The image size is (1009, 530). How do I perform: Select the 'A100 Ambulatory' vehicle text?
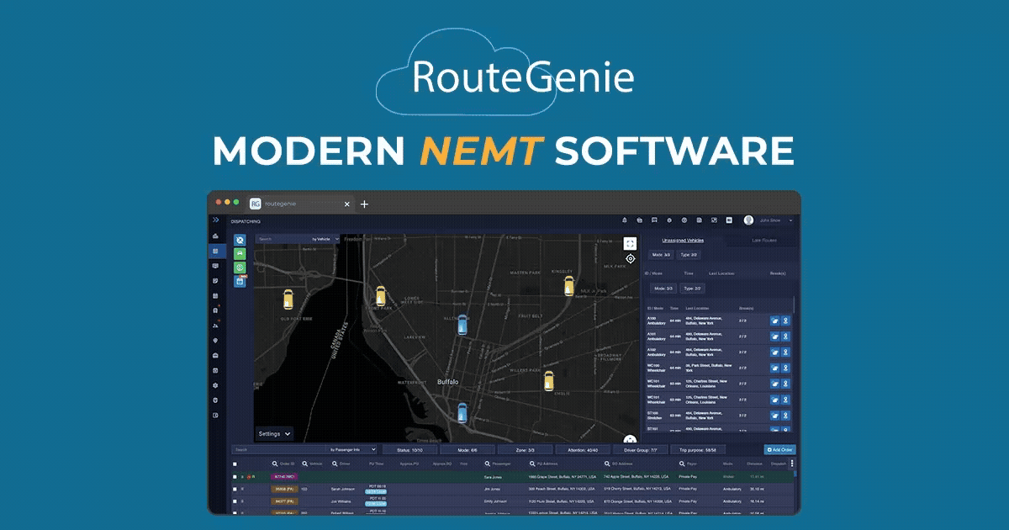click(x=657, y=321)
